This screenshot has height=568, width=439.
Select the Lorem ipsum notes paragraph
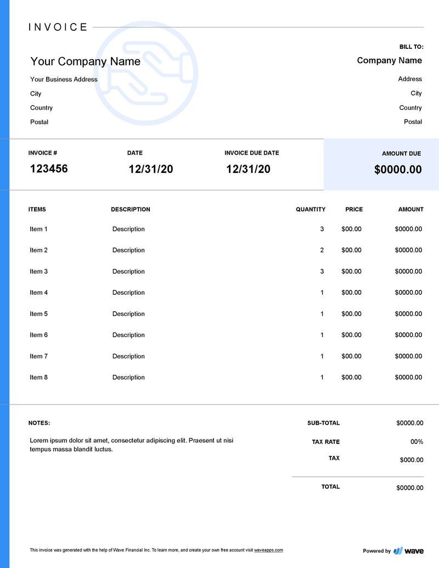click(132, 445)
